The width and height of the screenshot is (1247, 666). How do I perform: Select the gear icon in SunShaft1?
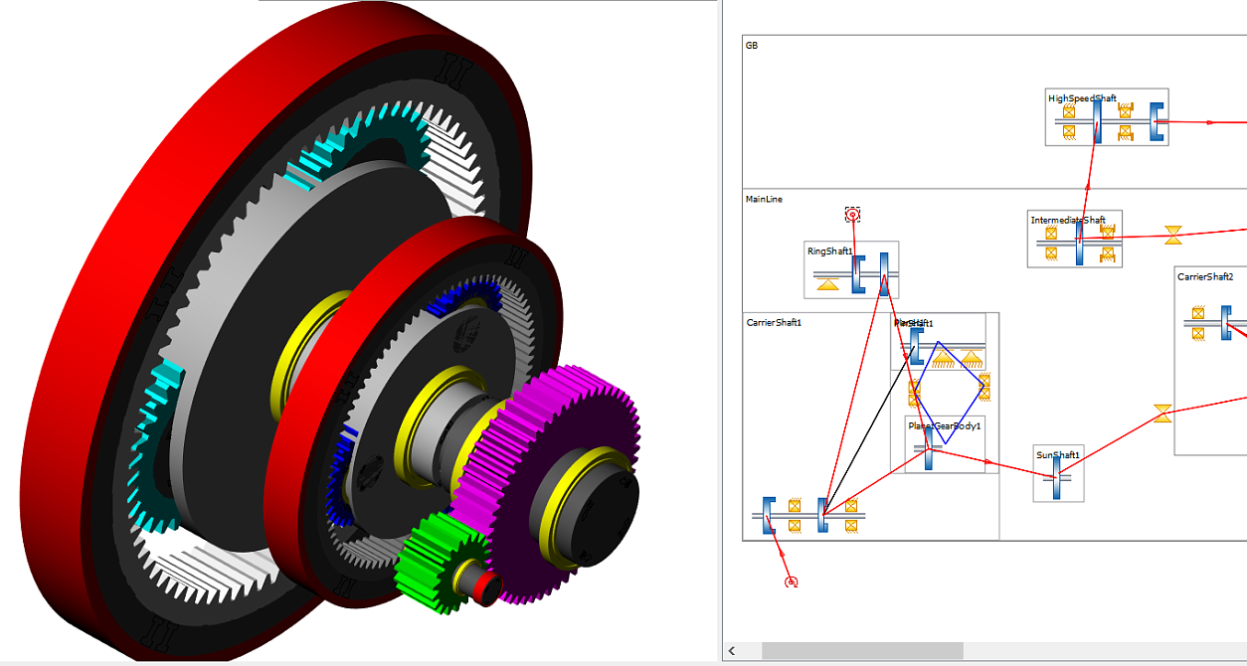tap(1056, 479)
